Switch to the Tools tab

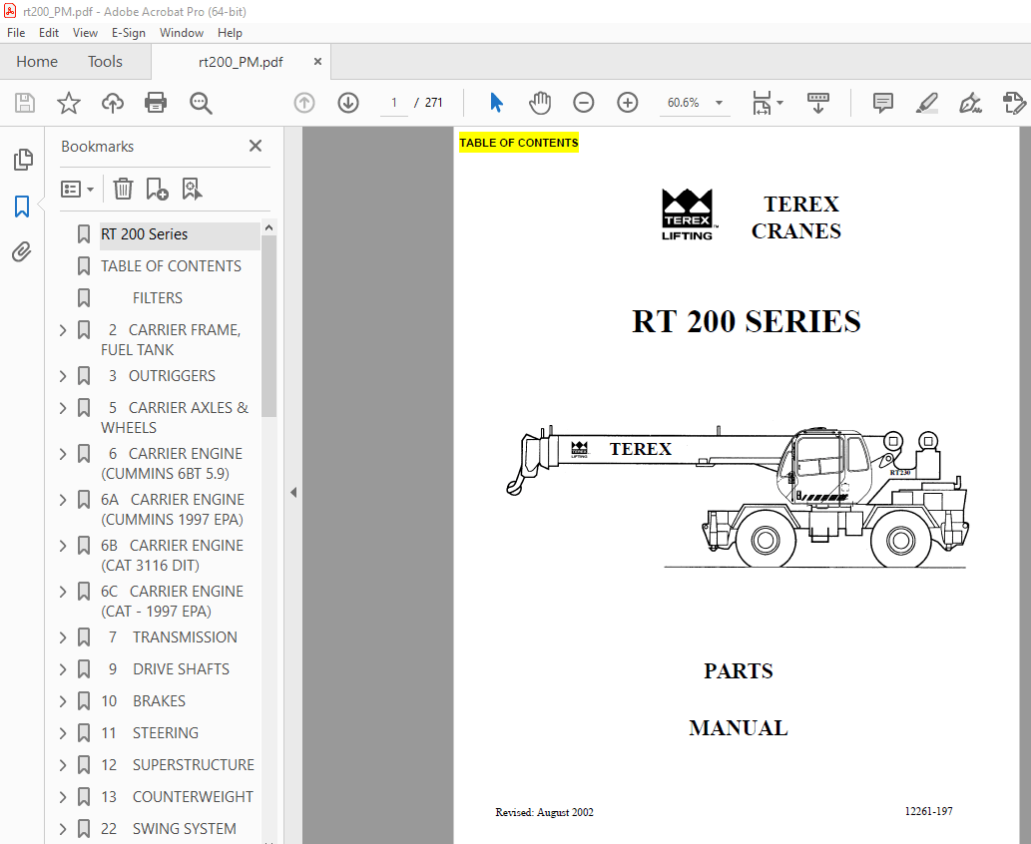[104, 61]
